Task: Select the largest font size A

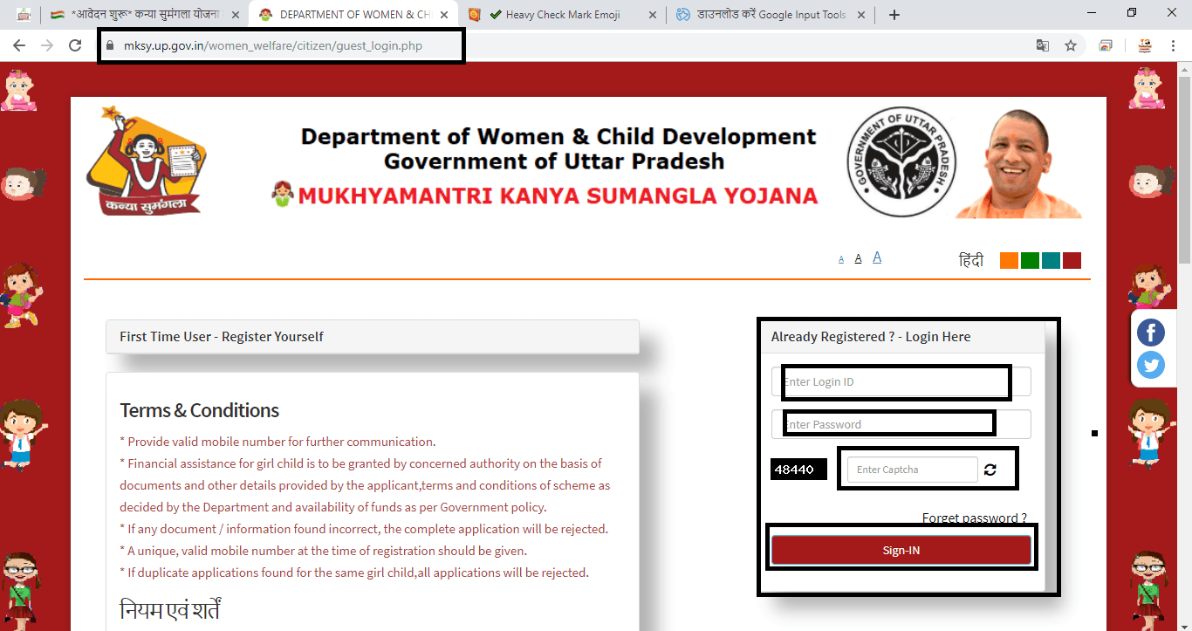Action: (877, 257)
